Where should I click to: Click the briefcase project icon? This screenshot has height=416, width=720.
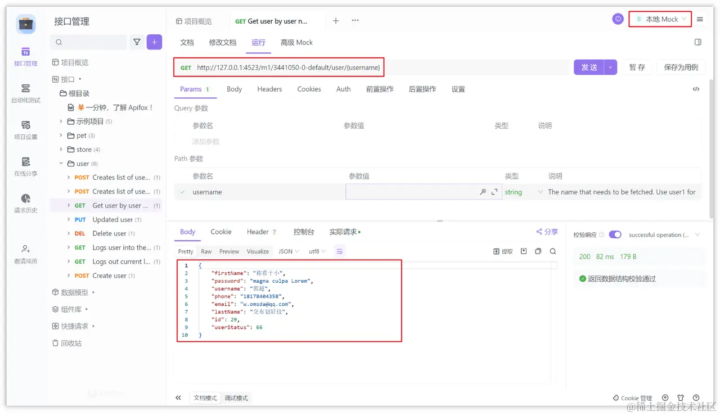coord(26,24)
